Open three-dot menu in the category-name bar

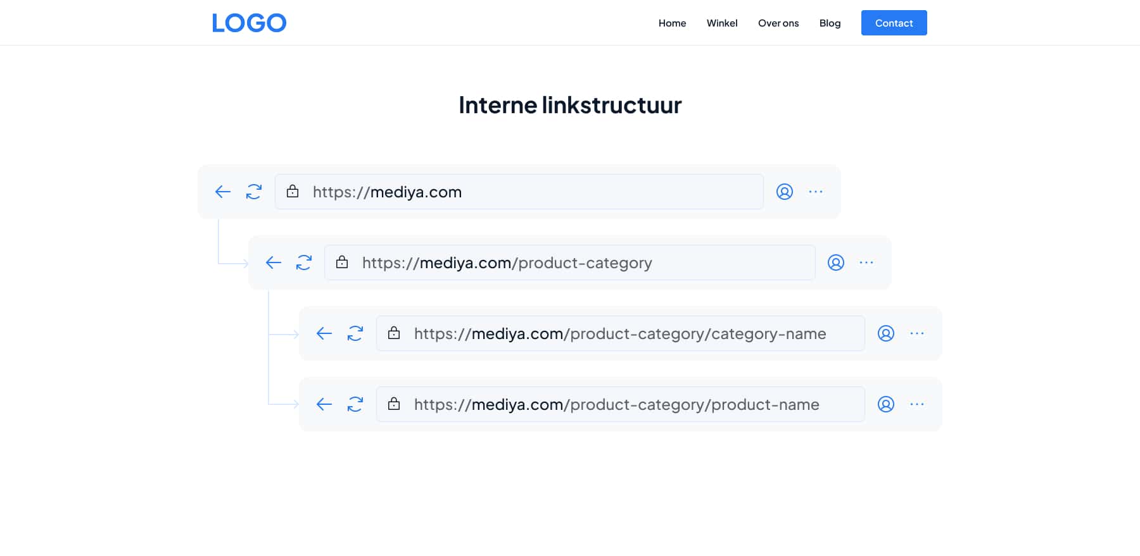pyautogui.click(x=917, y=333)
